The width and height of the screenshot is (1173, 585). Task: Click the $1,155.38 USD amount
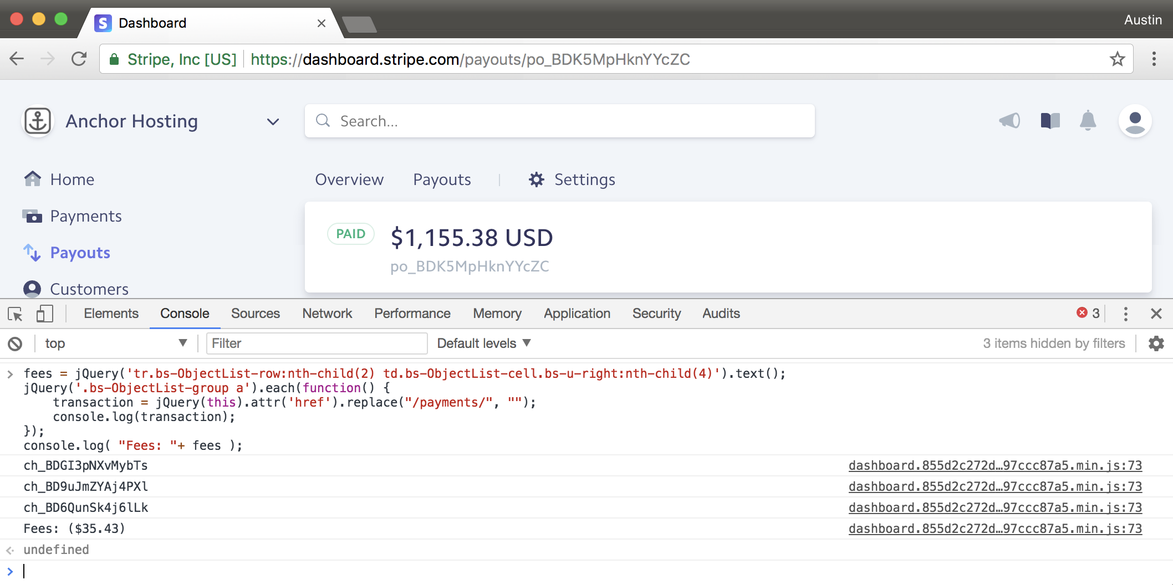472,238
